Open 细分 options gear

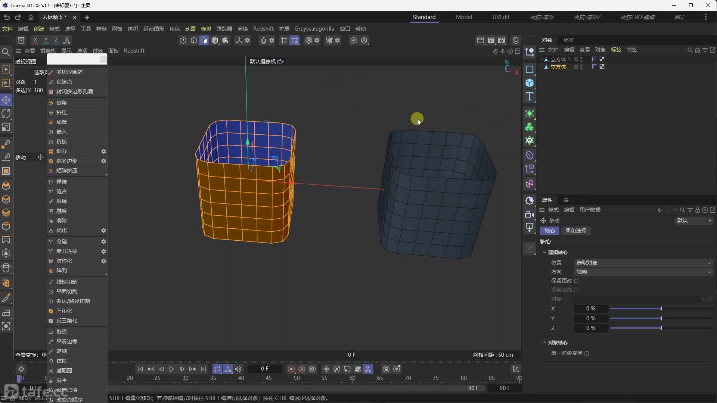pos(103,151)
